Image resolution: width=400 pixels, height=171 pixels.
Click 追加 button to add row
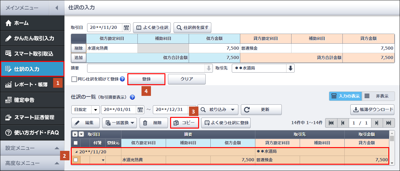(x=79, y=58)
